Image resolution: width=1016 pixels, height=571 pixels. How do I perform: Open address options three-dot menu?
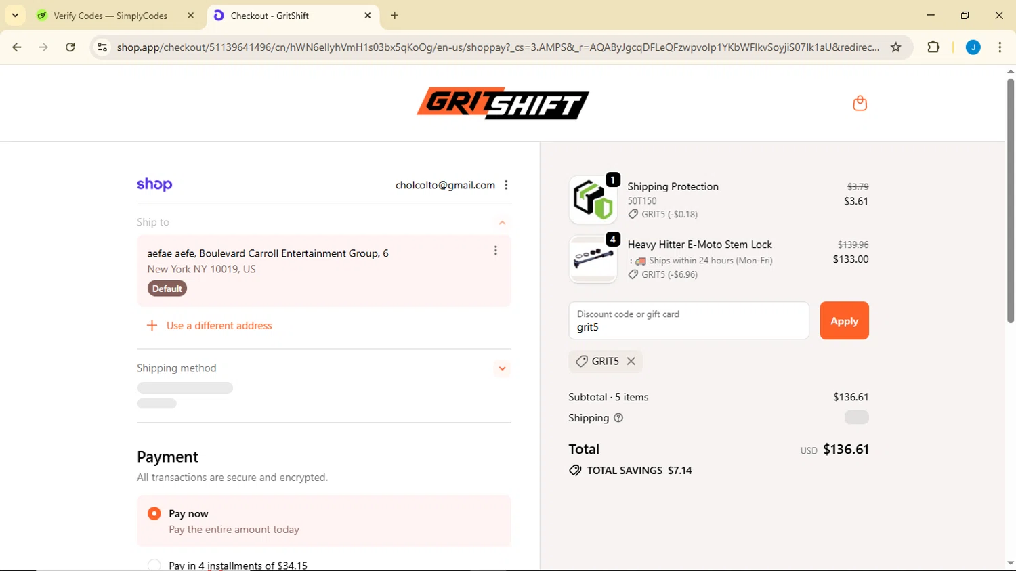(x=496, y=251)
